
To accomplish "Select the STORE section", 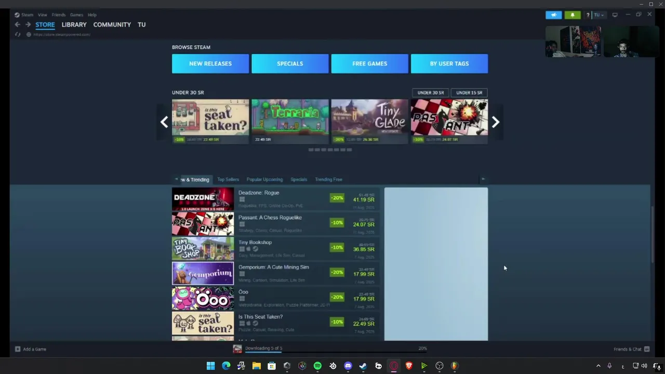I will 45,24.
